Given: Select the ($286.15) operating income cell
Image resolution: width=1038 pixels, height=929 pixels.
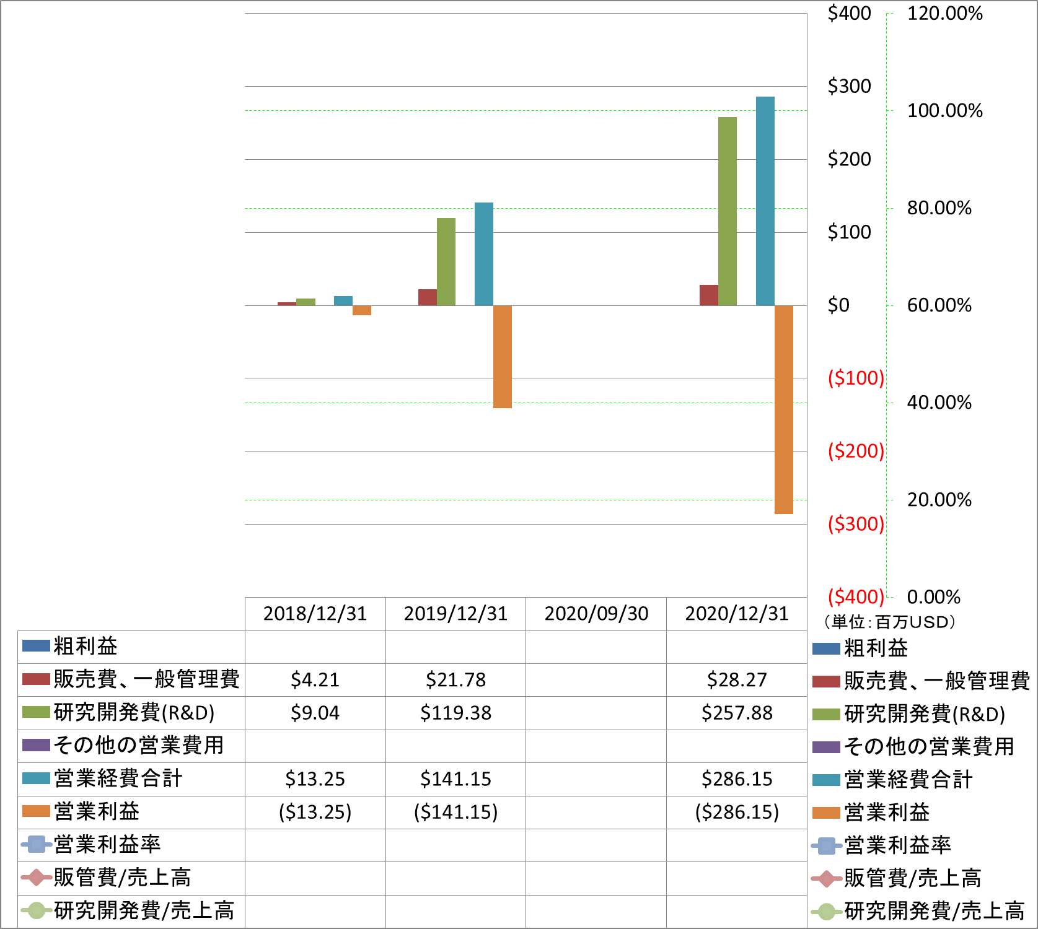Looking at the screenshot, I should [x=737, y=812].
